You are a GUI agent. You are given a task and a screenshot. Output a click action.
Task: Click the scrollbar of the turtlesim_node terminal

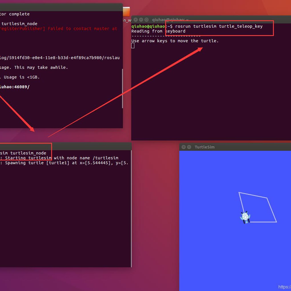click(131, 208)
